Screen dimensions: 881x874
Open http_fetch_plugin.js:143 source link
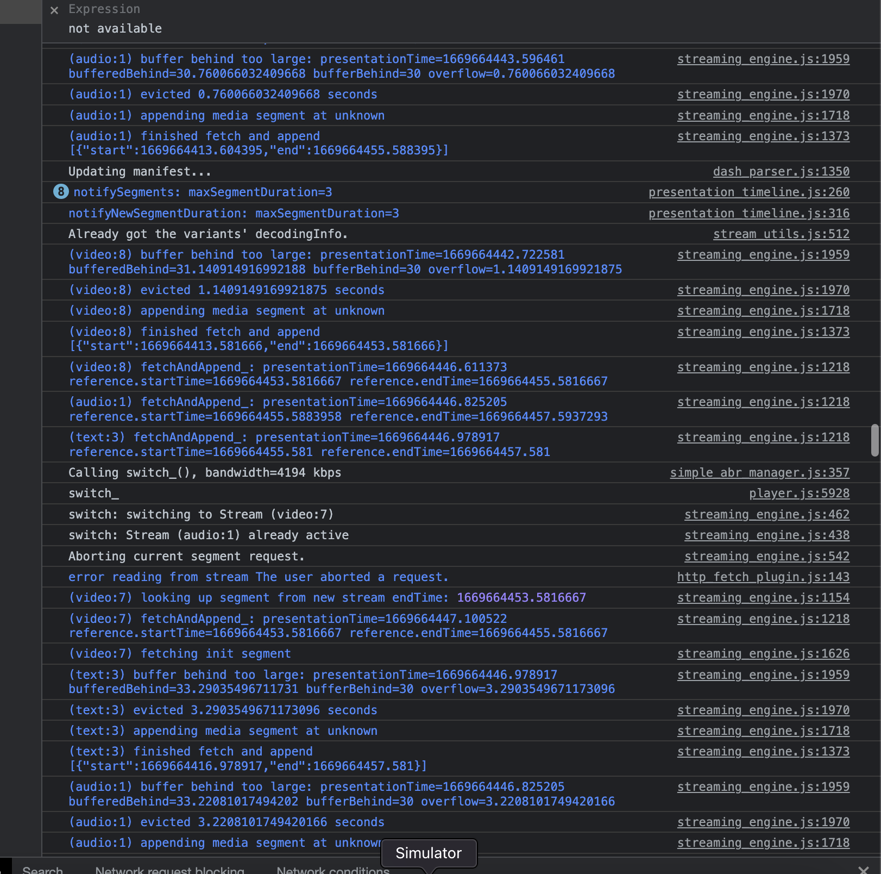point(763,577)
